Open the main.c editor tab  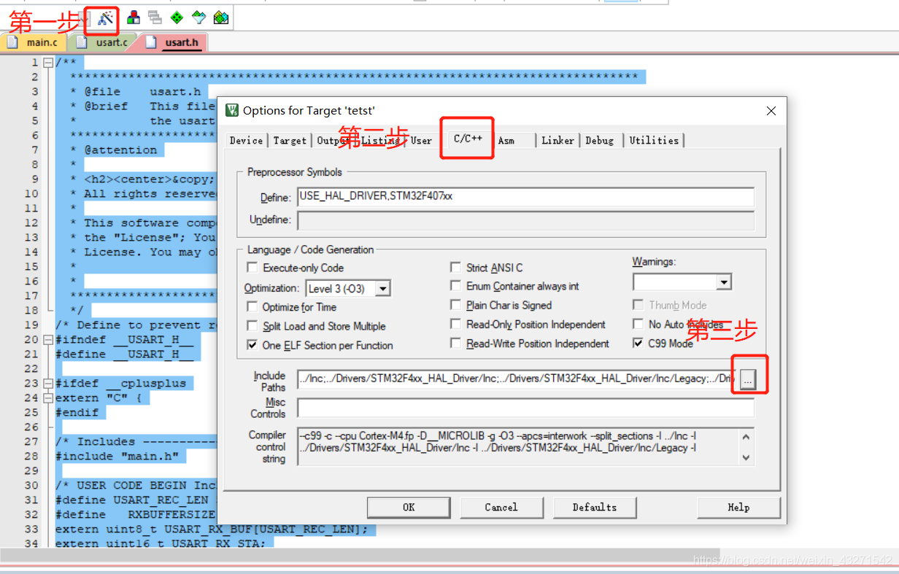[34, 42]
